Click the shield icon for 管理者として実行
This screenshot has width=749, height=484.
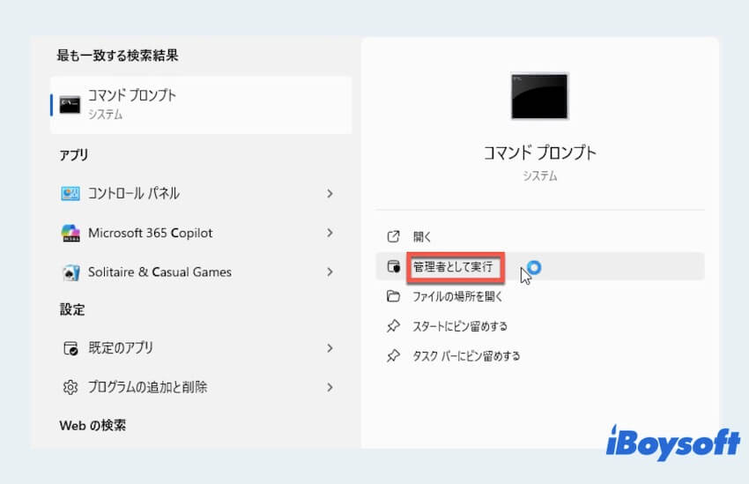tap(394, 266)
